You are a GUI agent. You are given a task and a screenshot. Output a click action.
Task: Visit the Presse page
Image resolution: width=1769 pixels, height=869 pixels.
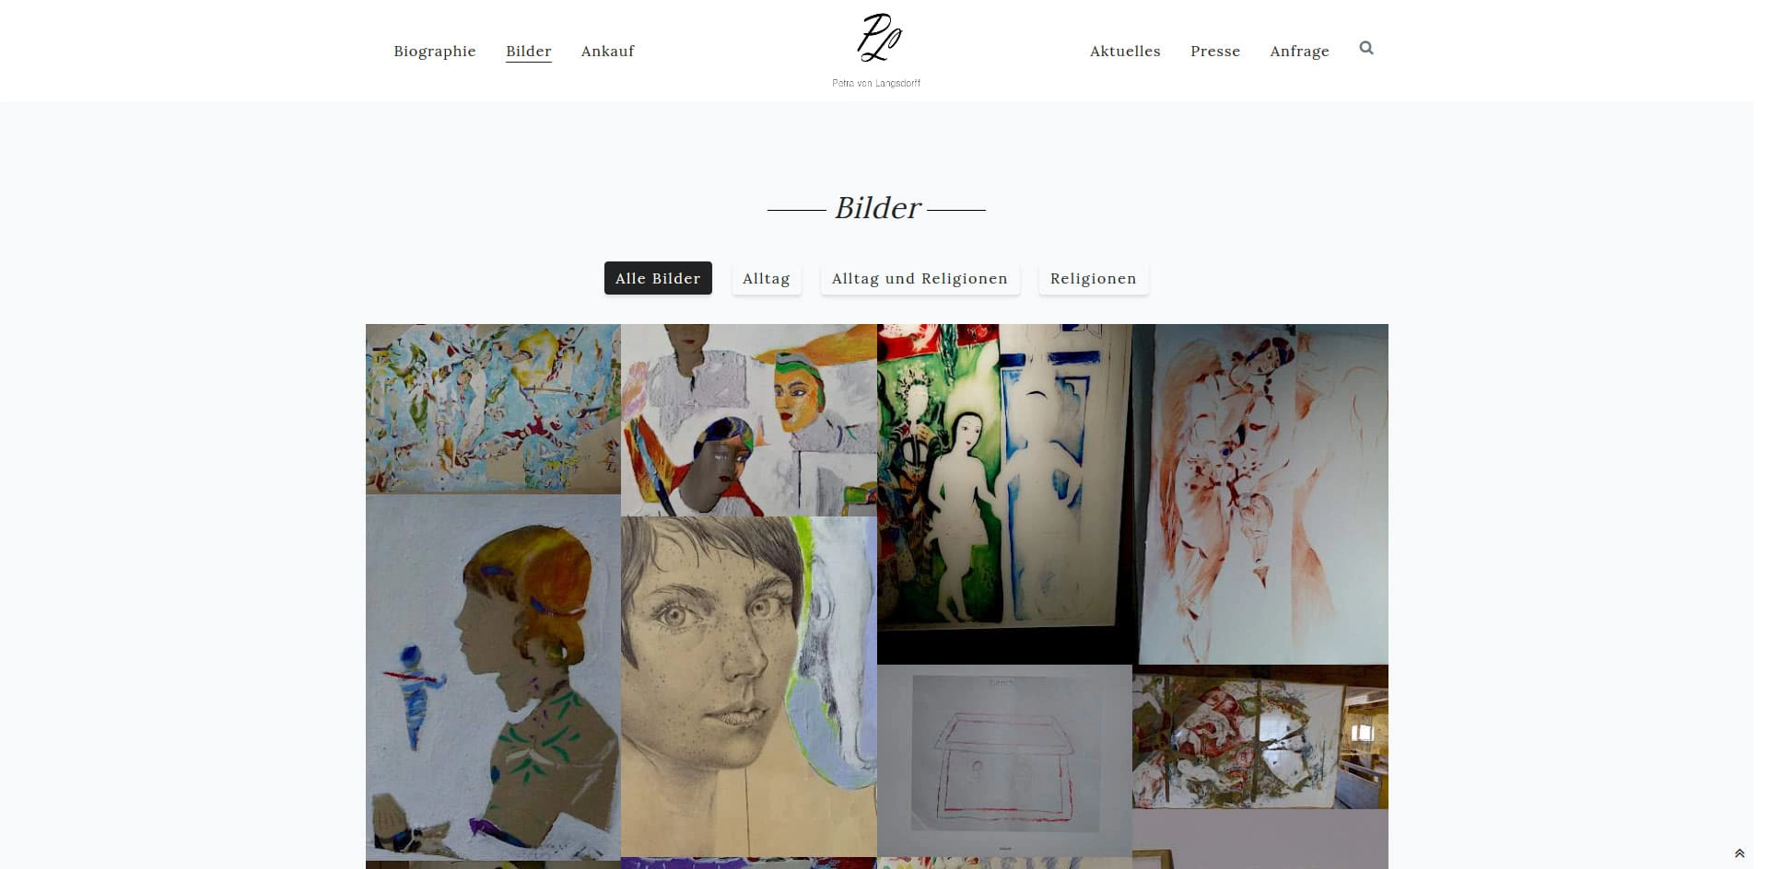[1215, 51]
